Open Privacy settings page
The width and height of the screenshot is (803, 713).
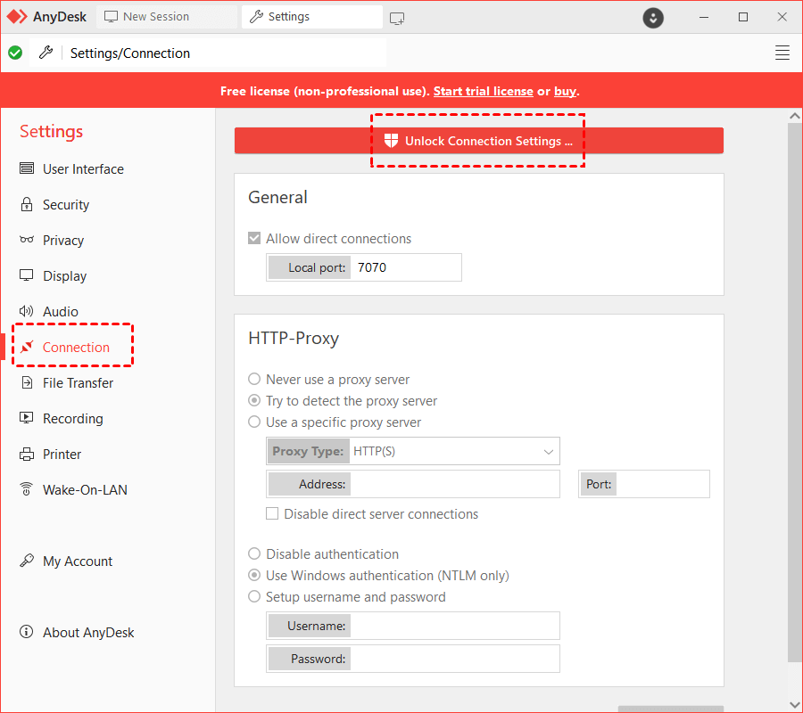[63, 241]
